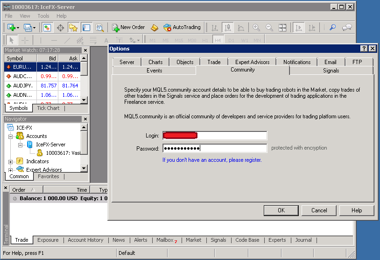The height and width of the screenshot is (260, 380).
Task: Cancel the Options dialog
Action: point(319,210)
